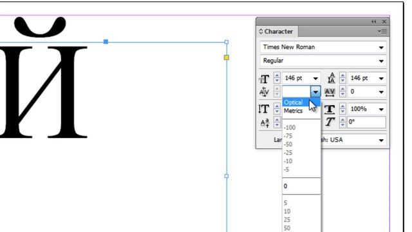Click the font size stepper arrows
The height and width of the screenshot is (232, 412).
click(x=277, y=78)
